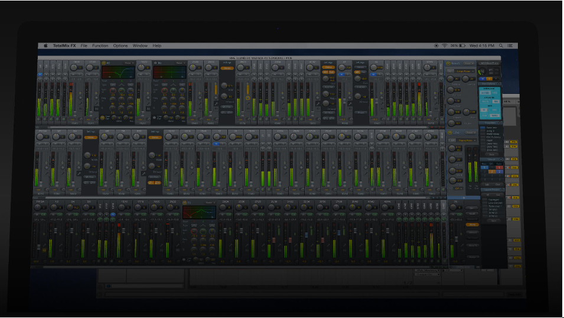Viewport: 564px width, 318px height.
Task: Open Notification Center list icon
Action: [x=510, y=46]
